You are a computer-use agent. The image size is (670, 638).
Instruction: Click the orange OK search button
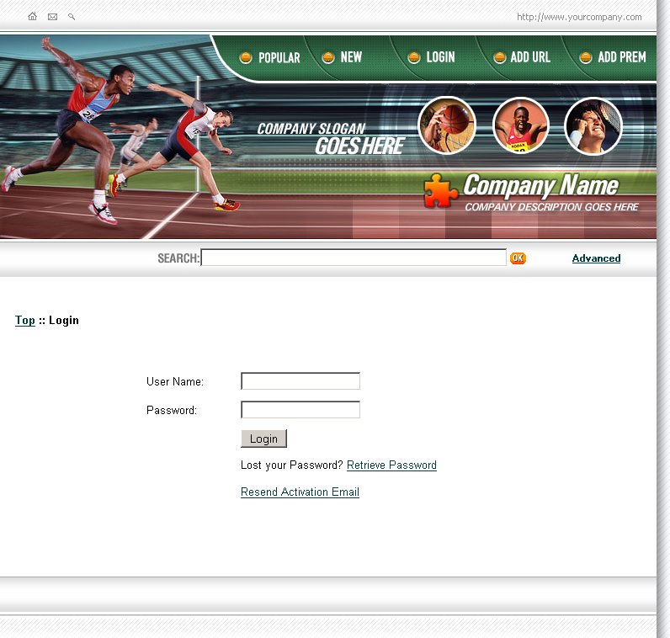518,258
